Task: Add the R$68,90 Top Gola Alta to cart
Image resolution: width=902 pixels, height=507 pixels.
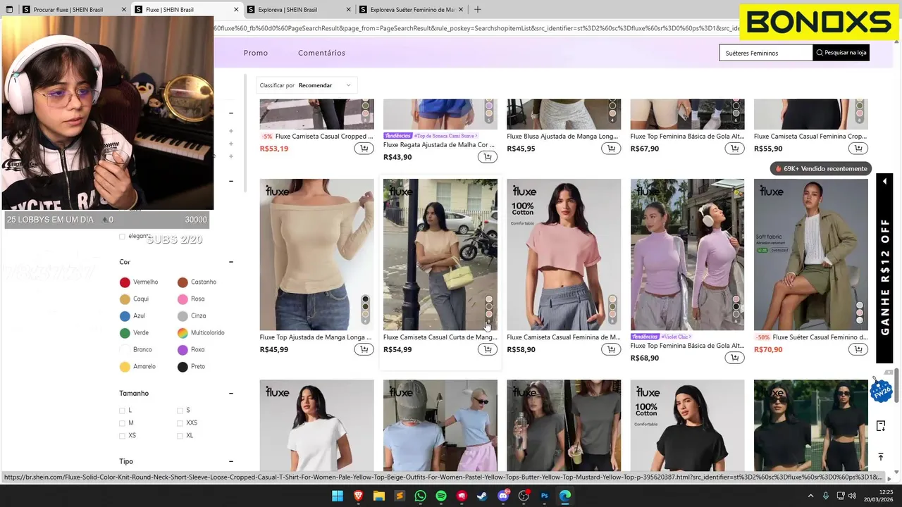Action: [x=734, y=358]
